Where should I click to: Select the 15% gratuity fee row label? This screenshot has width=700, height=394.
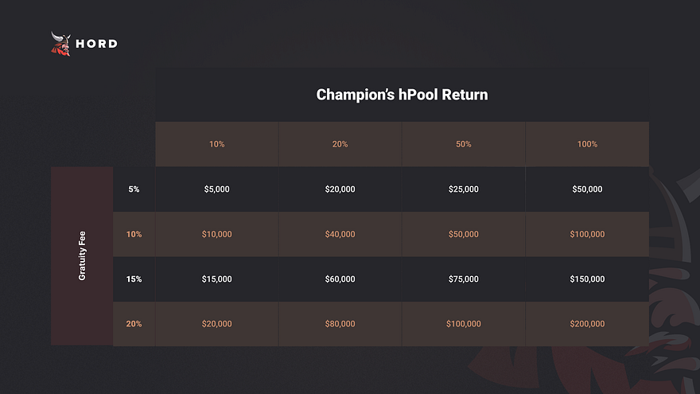click(134, 279)
